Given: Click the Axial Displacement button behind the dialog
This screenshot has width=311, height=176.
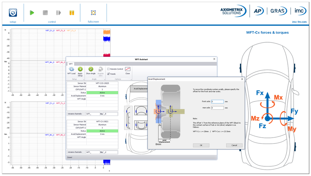Looking at the screenshot, I should coord(139,89).
